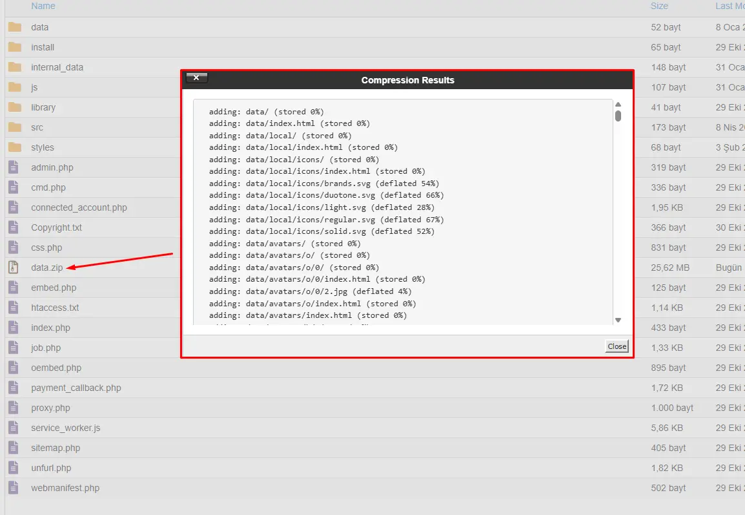Select the install folder name
Image resolution: width=745 pixels, height=515 pixels.
pos(43,47)
